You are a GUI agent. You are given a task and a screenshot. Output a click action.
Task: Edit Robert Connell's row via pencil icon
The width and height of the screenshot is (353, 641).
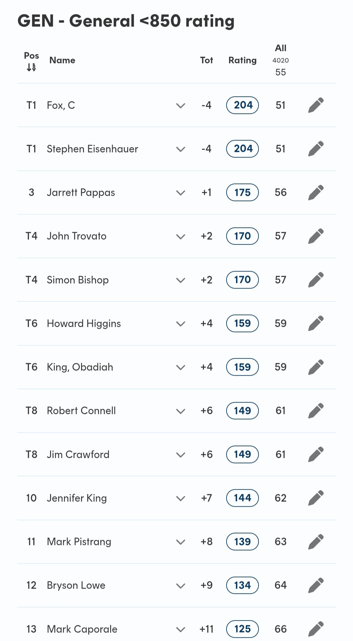pyautogui.click(x=316, y=411)
